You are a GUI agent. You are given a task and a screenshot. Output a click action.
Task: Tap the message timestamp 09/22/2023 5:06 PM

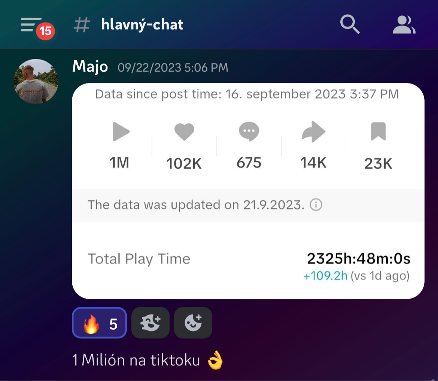[x=173, y=68]
